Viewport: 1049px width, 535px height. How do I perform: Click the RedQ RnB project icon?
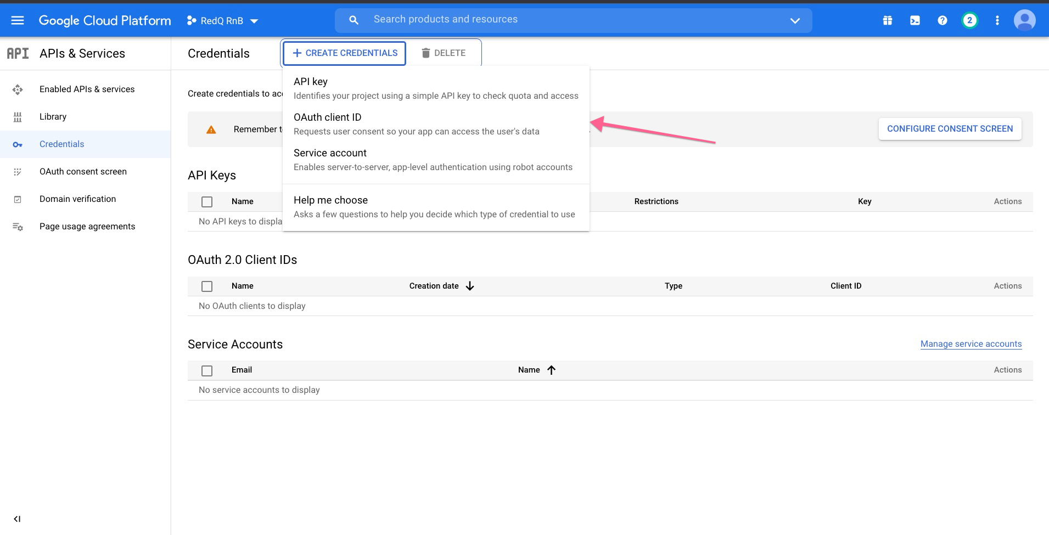pyautogui.click(x=191, y=20)
